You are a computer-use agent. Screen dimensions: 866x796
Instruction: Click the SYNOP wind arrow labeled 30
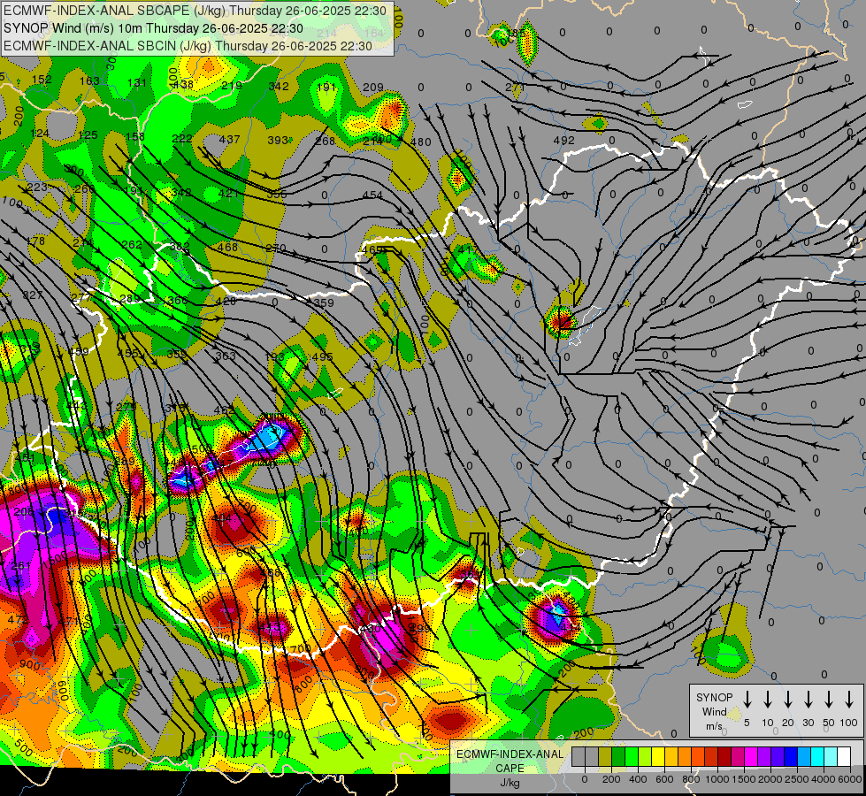coord(808,700)
